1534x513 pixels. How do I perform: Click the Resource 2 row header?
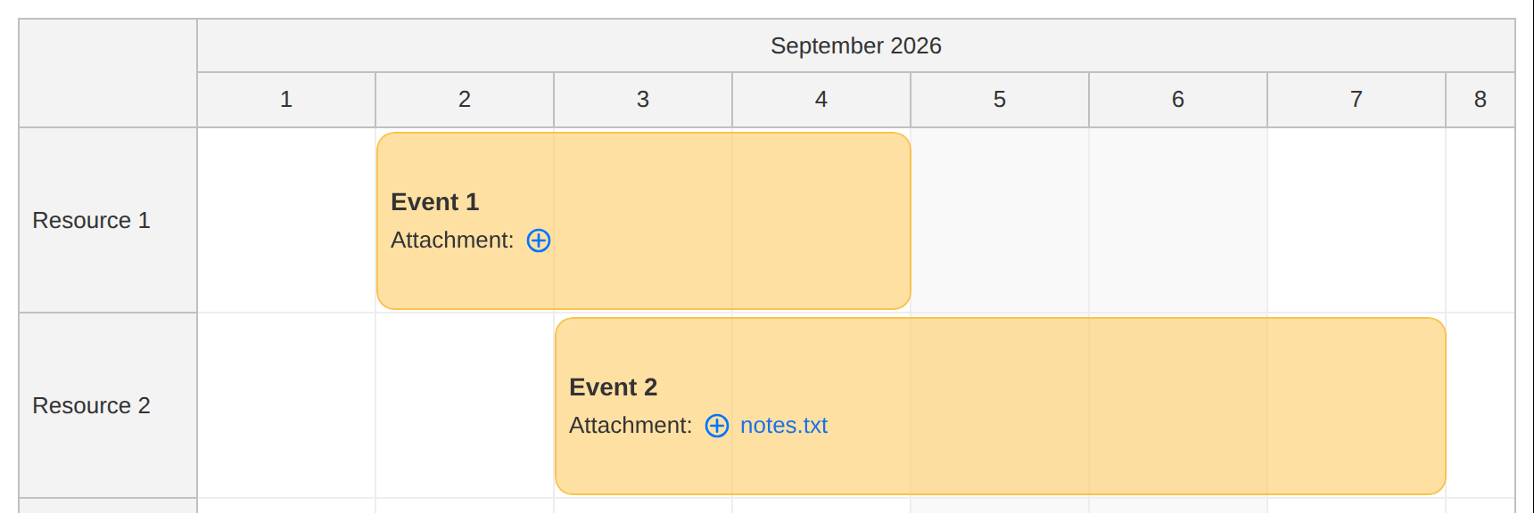[x=108, y=405]
